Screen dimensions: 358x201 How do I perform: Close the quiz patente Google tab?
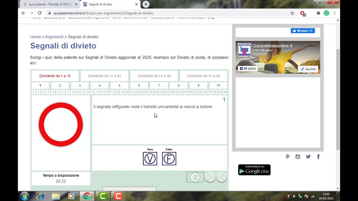click(x=76, y=4)
